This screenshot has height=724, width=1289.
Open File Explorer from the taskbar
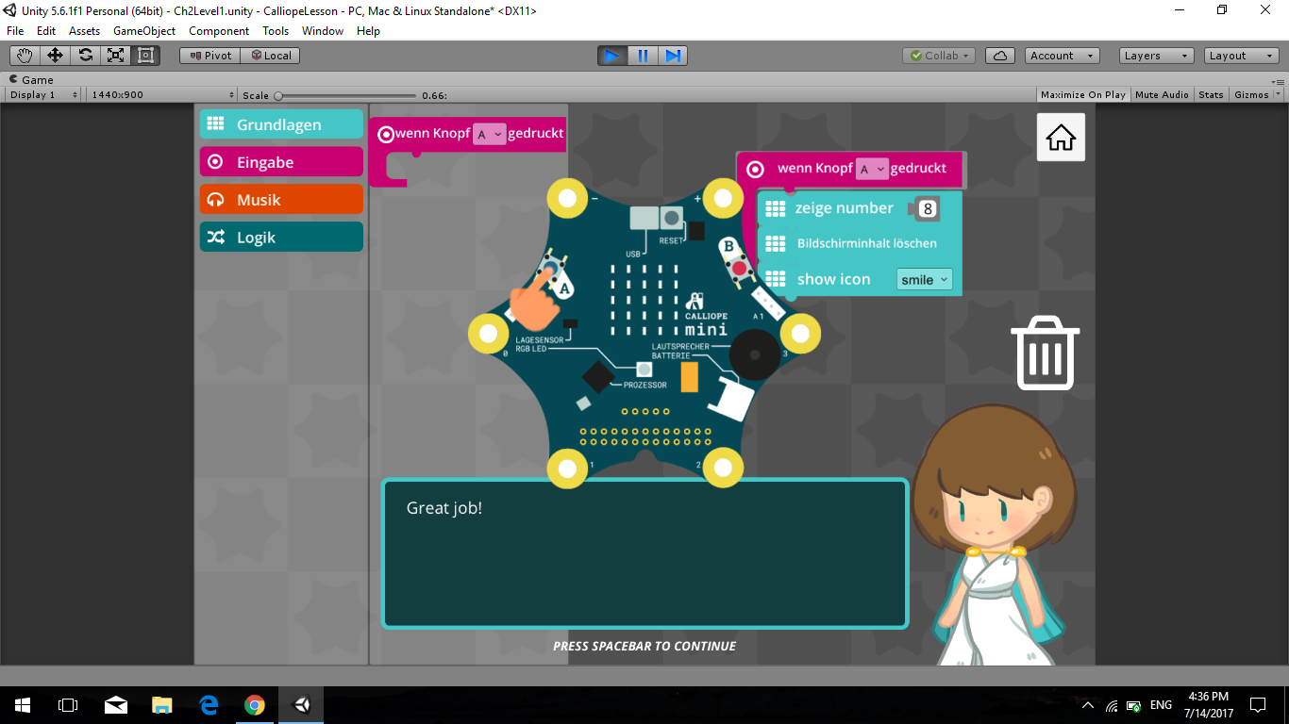[162, 705]
